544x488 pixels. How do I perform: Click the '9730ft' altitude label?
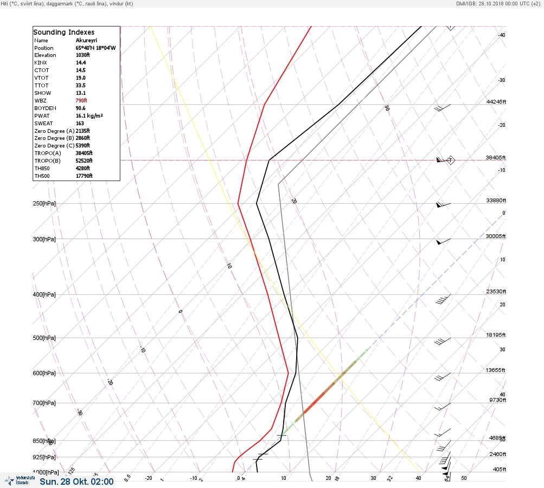click(498, 400)
